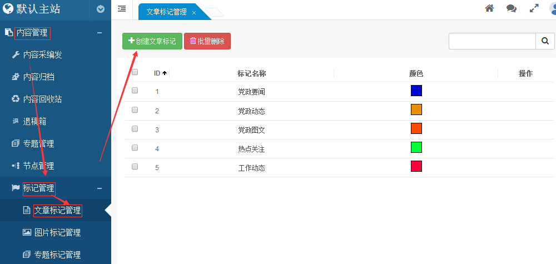Click the user avatar icon
Image resolution: width=556 pixels, height=264 pixels.
click(553, 8)
